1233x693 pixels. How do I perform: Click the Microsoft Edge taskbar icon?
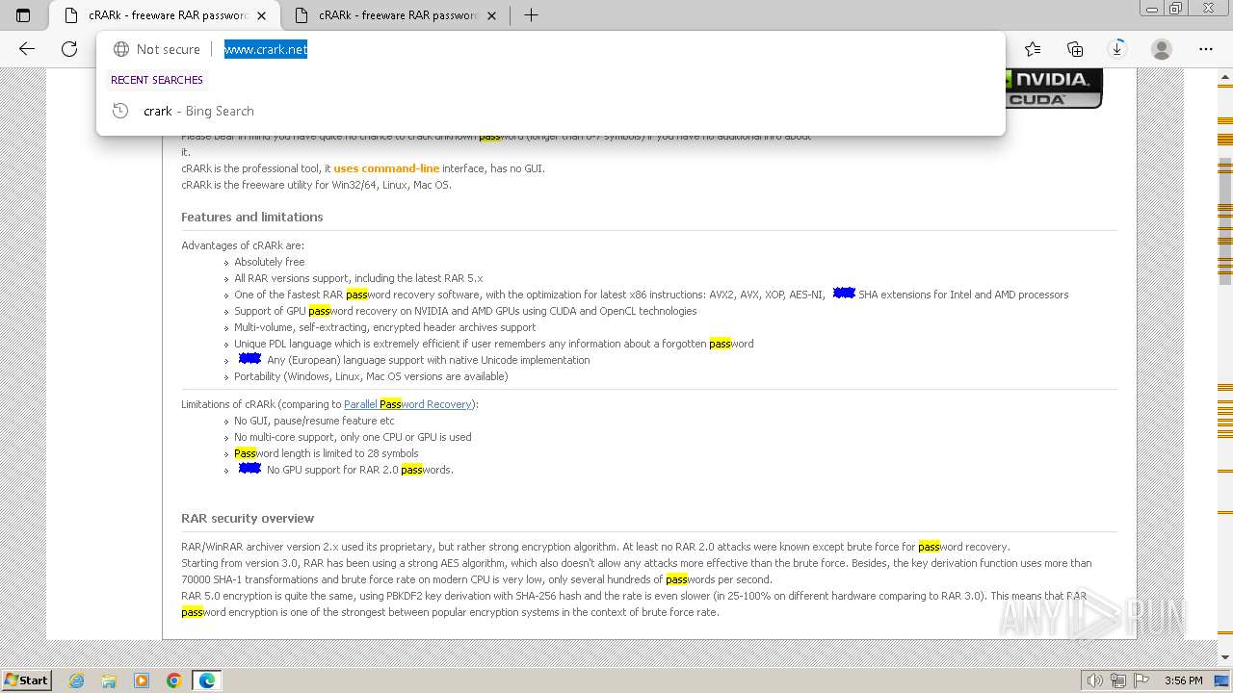tap(207, 680)
